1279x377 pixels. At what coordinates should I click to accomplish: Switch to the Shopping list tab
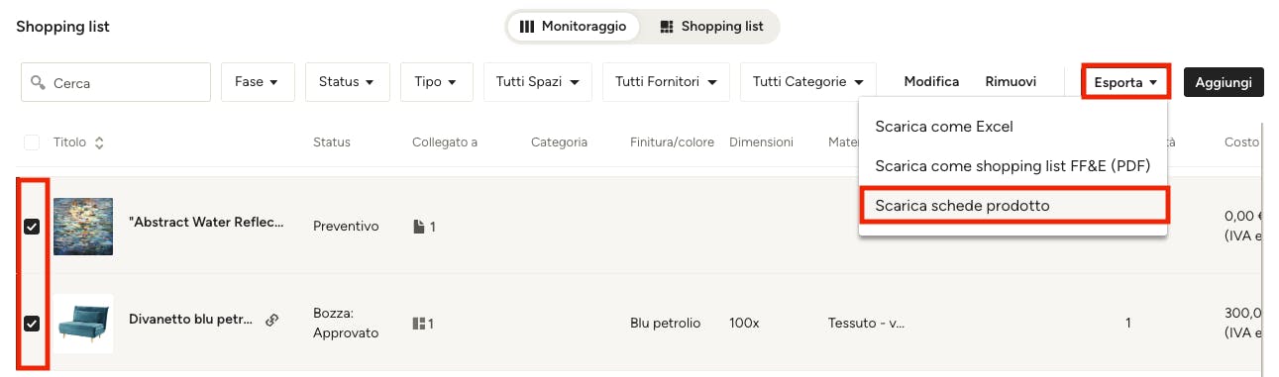(711, 27)
